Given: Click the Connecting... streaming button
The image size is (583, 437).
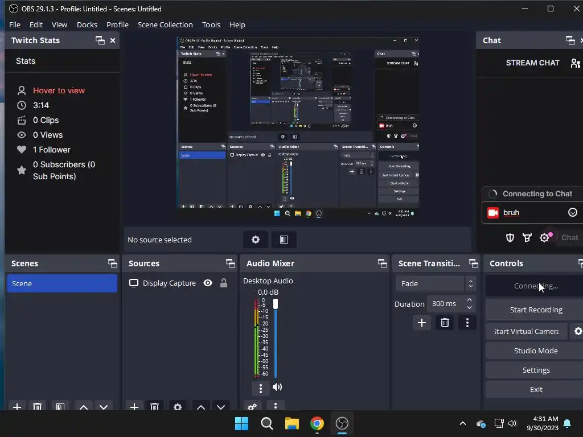Looking at the screenshot, I should tap(535, 286).
